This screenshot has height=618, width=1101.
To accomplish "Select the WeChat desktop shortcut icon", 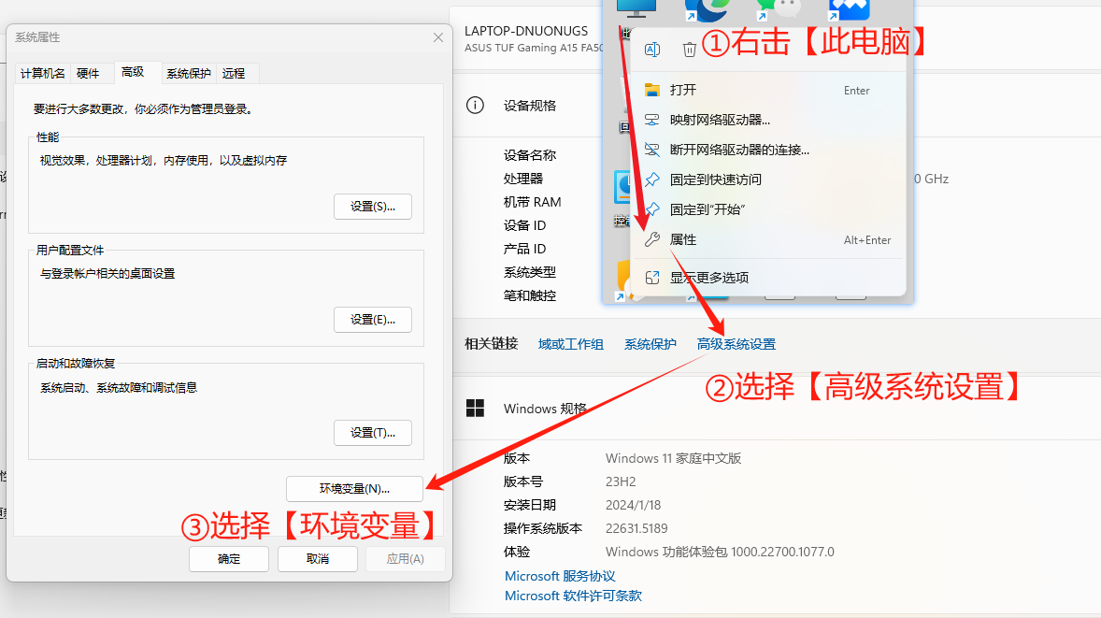I will 778,9.
